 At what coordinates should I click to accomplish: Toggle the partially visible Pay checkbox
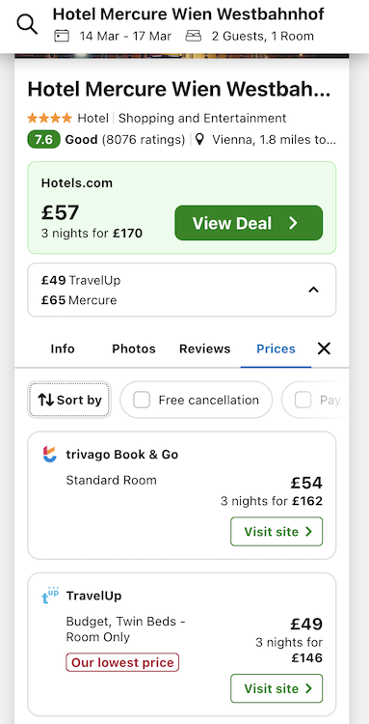[303, 400]
